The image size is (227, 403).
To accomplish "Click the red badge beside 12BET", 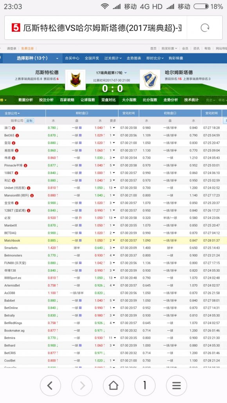I will [x=29, y=211].
